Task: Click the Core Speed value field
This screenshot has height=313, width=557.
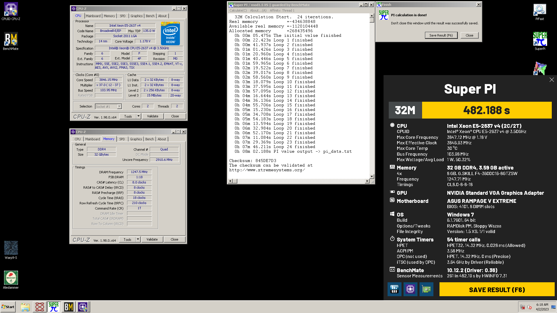Action: pos(108,80)
